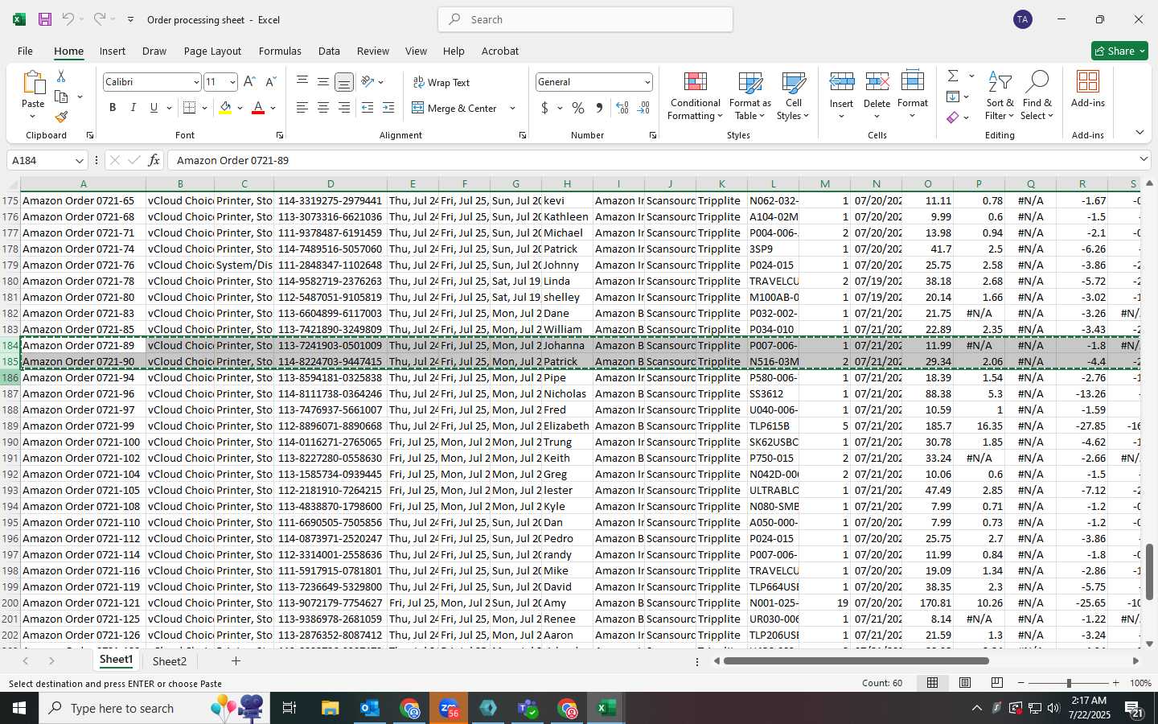The width and height of the screenshot is (1158, 724).
Task: Toggle Bold formatting
Action: pos(113,108)
